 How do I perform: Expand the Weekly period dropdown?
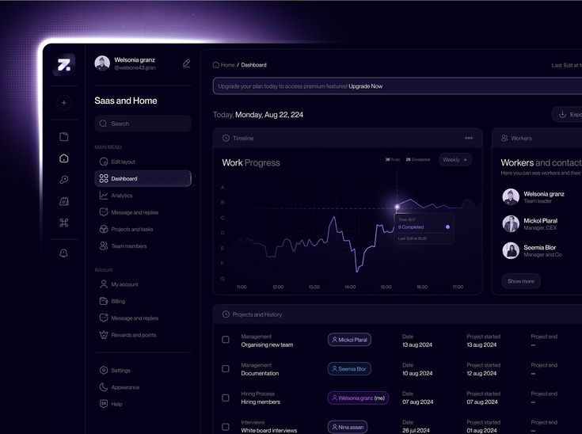[455, 160]
